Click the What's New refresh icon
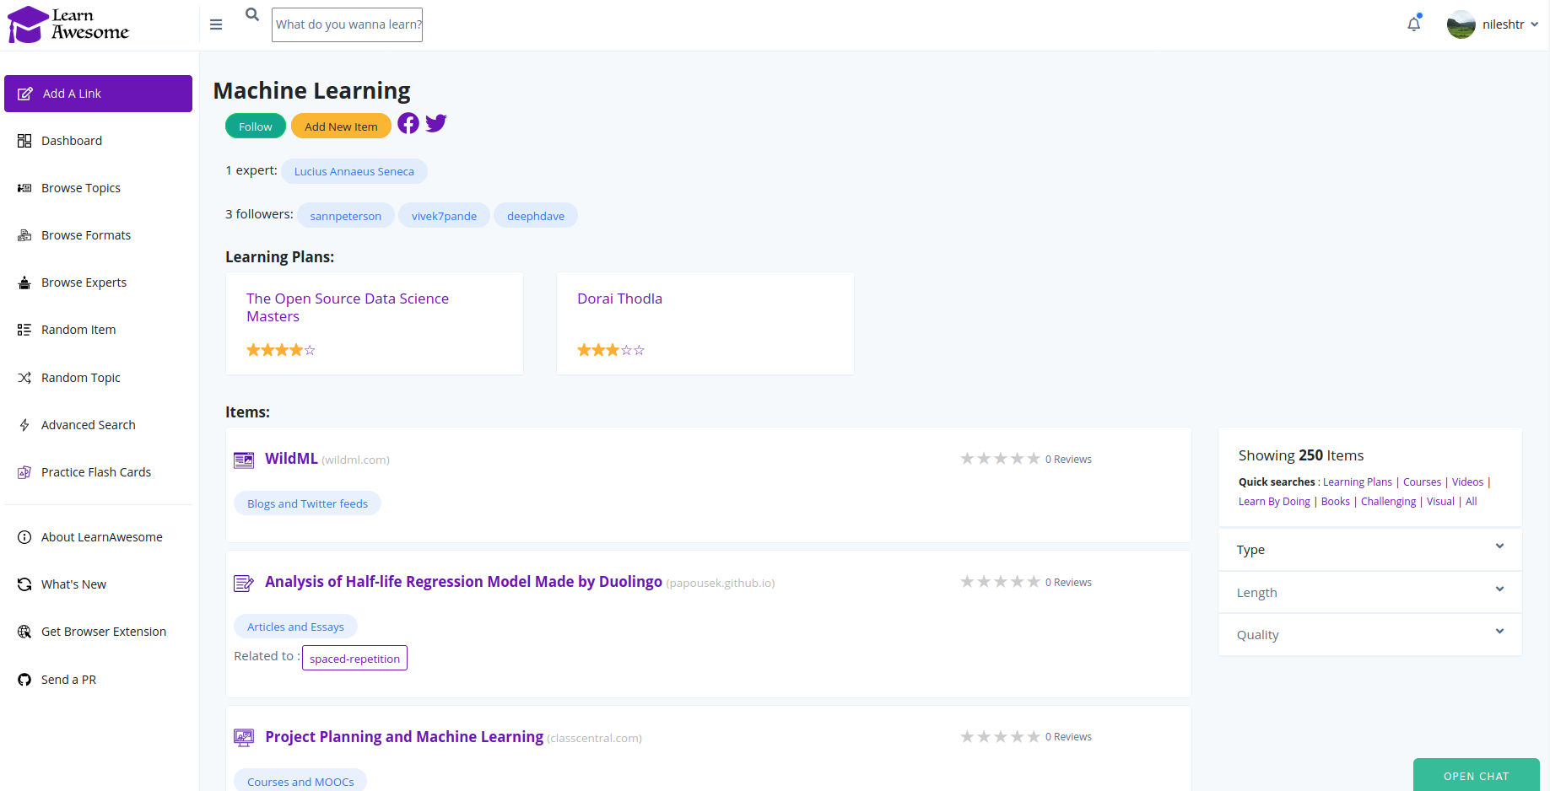This screenshot has width=1550, height=791. click(x=24, y=584)
